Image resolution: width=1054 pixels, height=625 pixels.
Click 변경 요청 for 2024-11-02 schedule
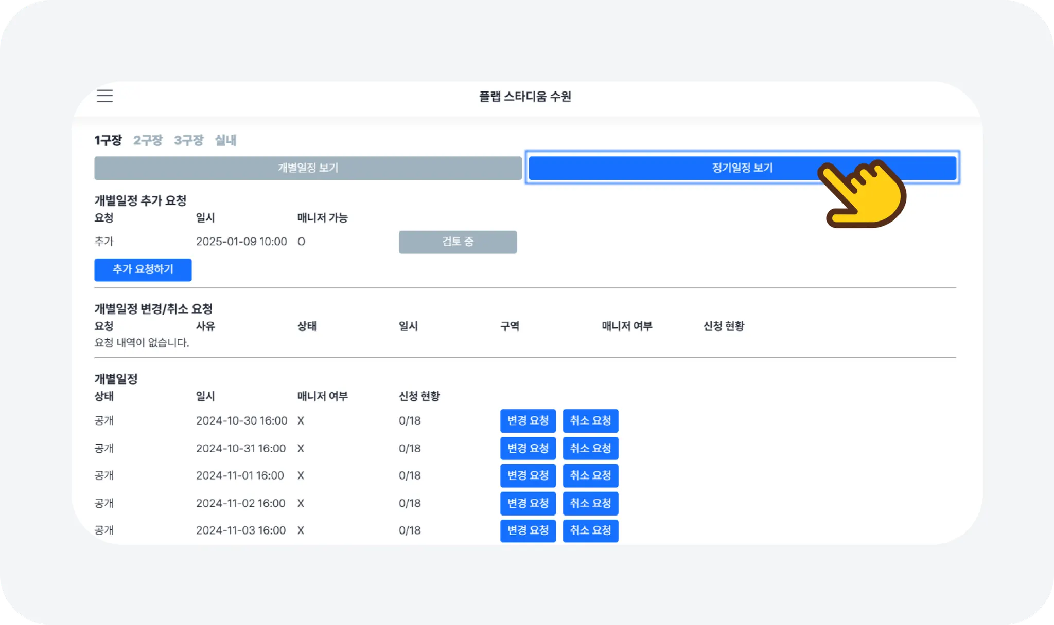528,503
